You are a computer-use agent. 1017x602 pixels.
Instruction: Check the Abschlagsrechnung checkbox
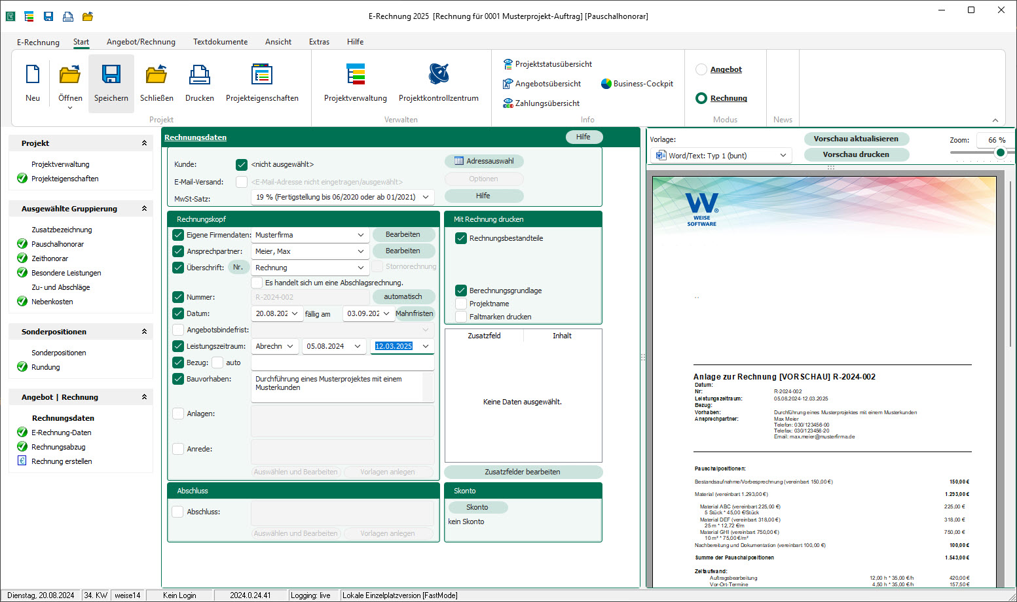(256, 282)
